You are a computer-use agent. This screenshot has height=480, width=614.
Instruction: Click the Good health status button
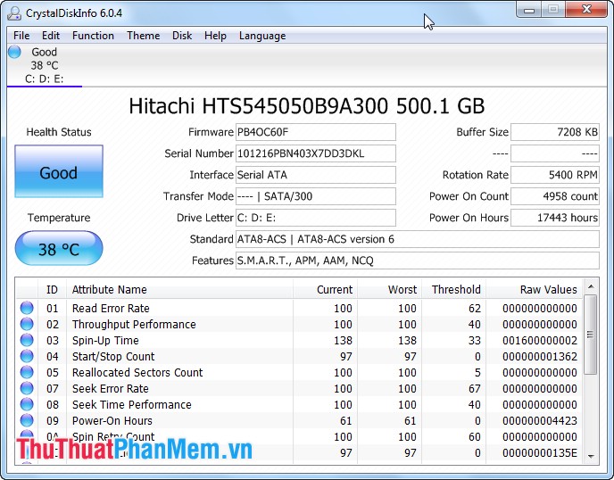[x=59, y=171]
